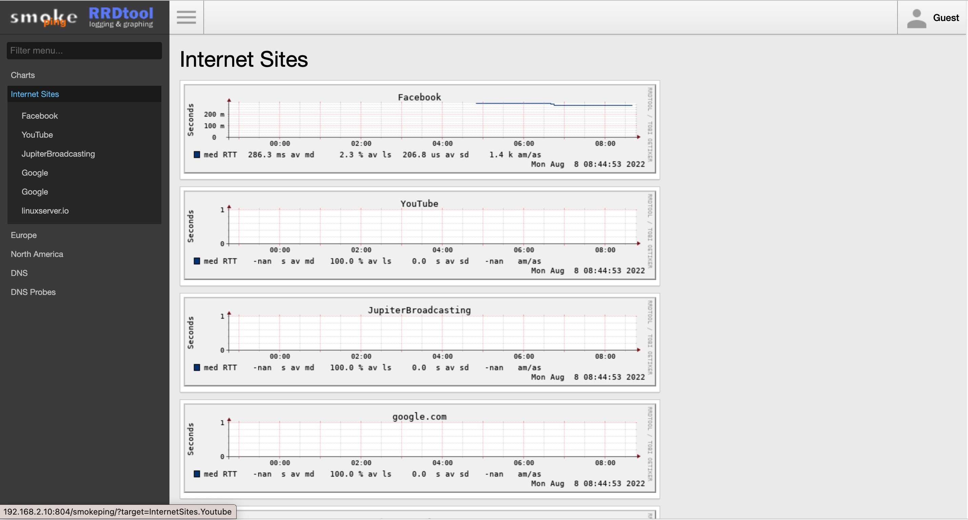968x520 pixels.
Task: Select Facebook in the sidebar
Action: (x=39, y=116)
